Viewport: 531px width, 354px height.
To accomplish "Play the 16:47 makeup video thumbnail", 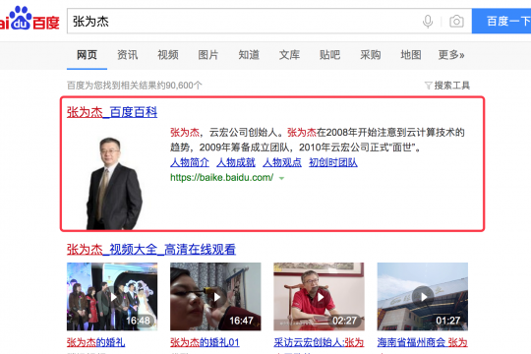I will point(215,296).
